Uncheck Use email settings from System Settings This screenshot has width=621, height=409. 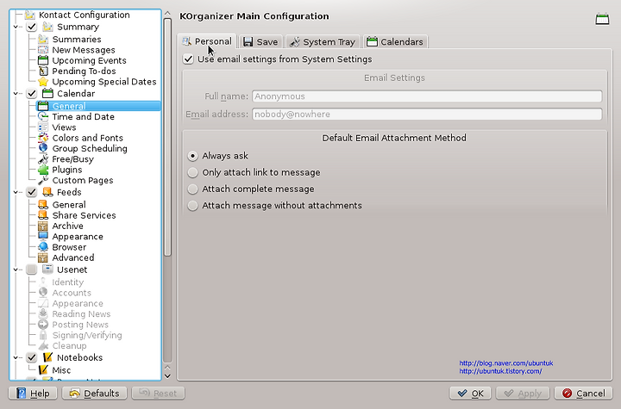coord(188,59)
